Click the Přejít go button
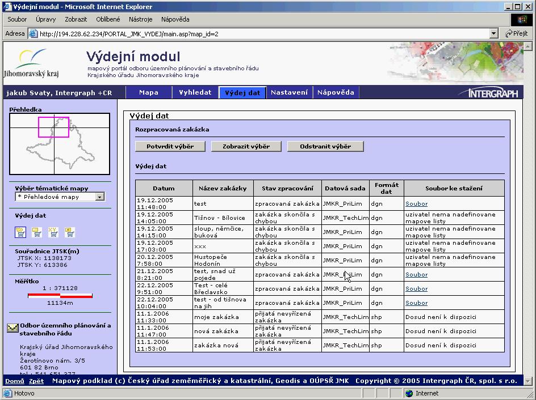The height and width of the screenshot is (400, 536). 517,33
